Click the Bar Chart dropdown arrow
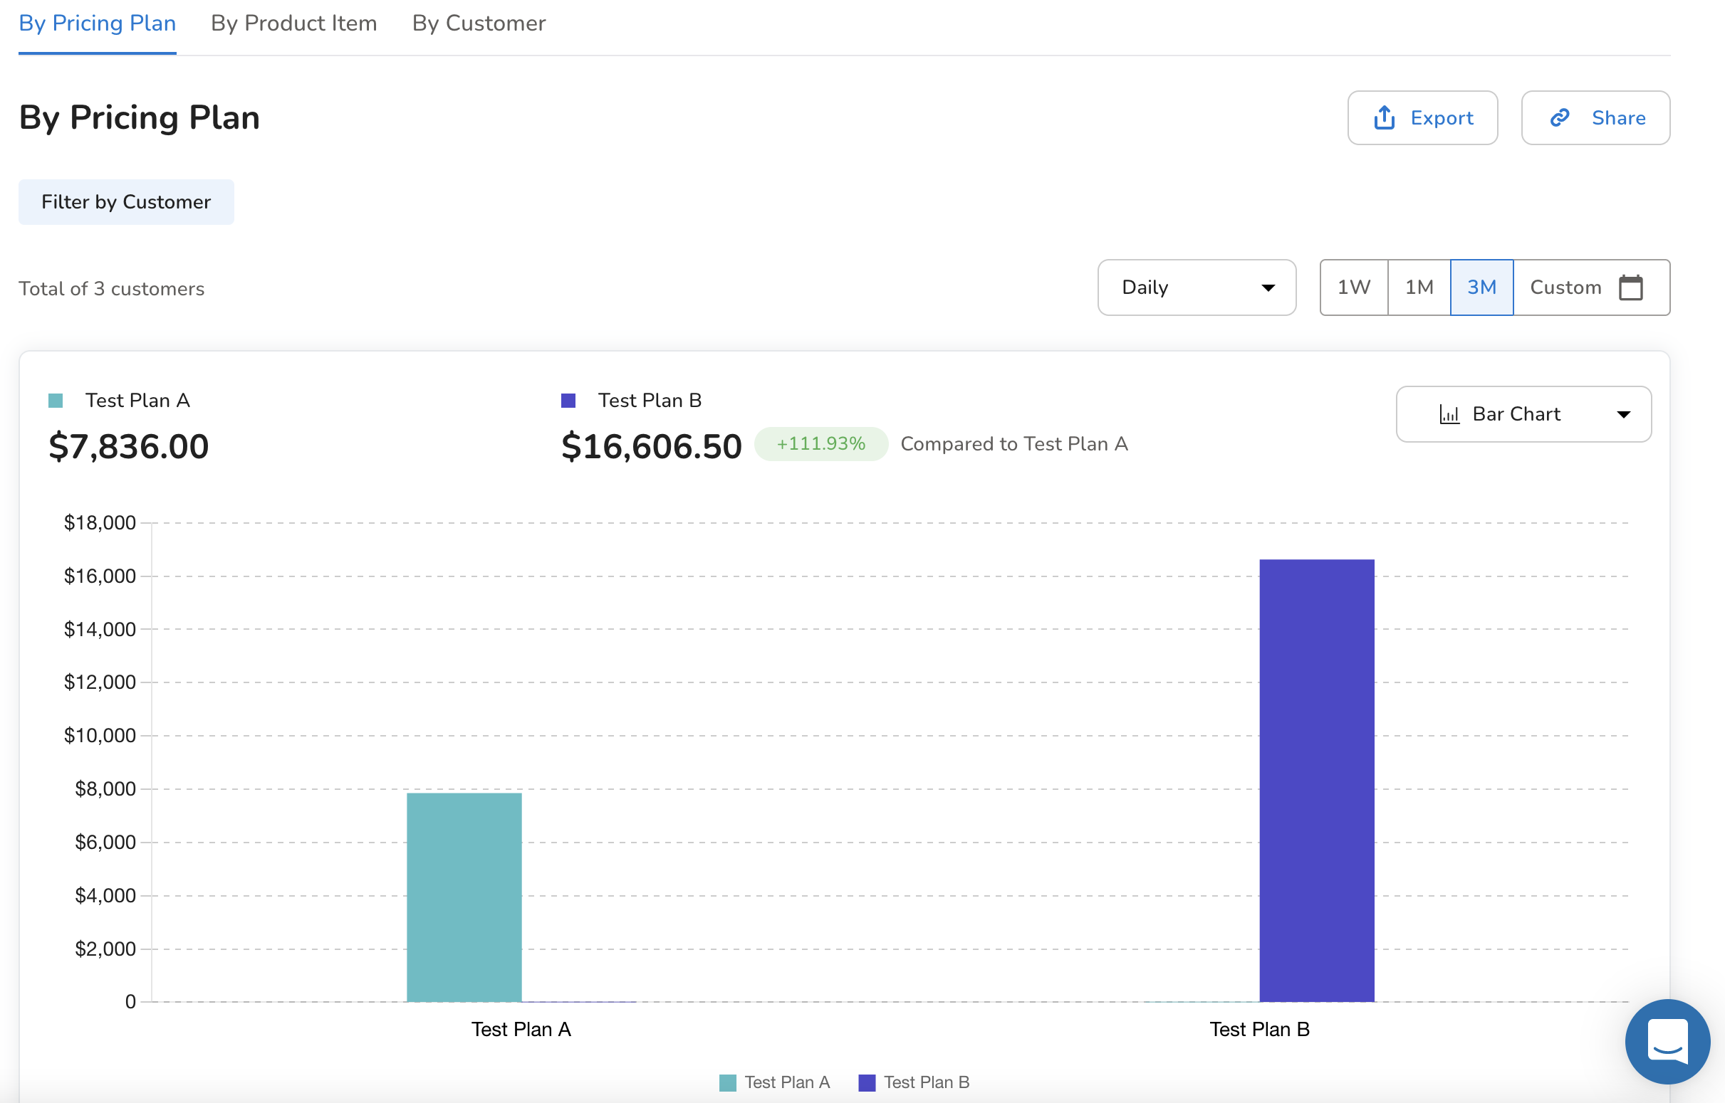Screen dimensions: 1725x1103 [1623, 414]
